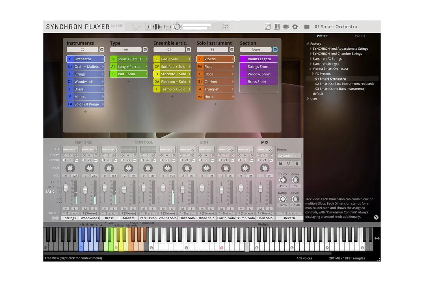This screenshot has width=424, height=282.
Task: Open the 02 Ambient reverb preset dropdown
Action: pyautogui.click(x=289, y=156)
